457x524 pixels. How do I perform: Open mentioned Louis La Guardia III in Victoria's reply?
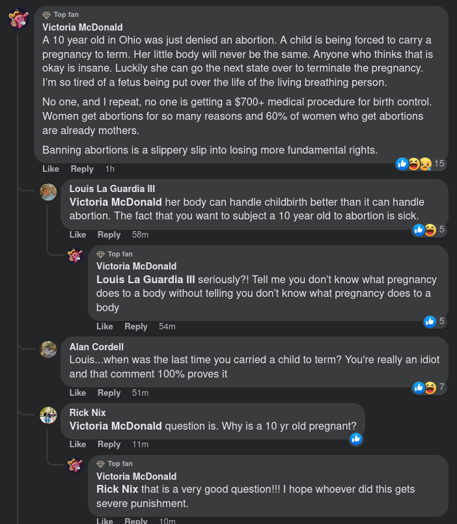pyautogui.click(x=145, y=279)
